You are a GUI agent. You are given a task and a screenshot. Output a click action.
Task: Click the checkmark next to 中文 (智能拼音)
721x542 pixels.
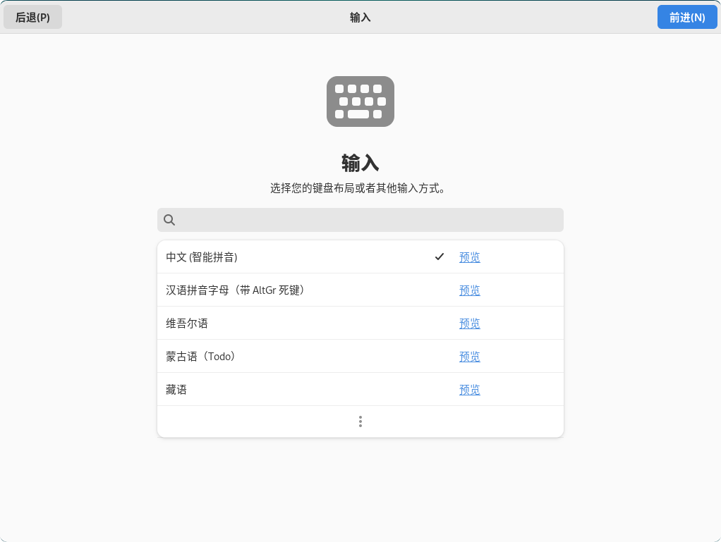pyautogui.click(x=439, y=257)
